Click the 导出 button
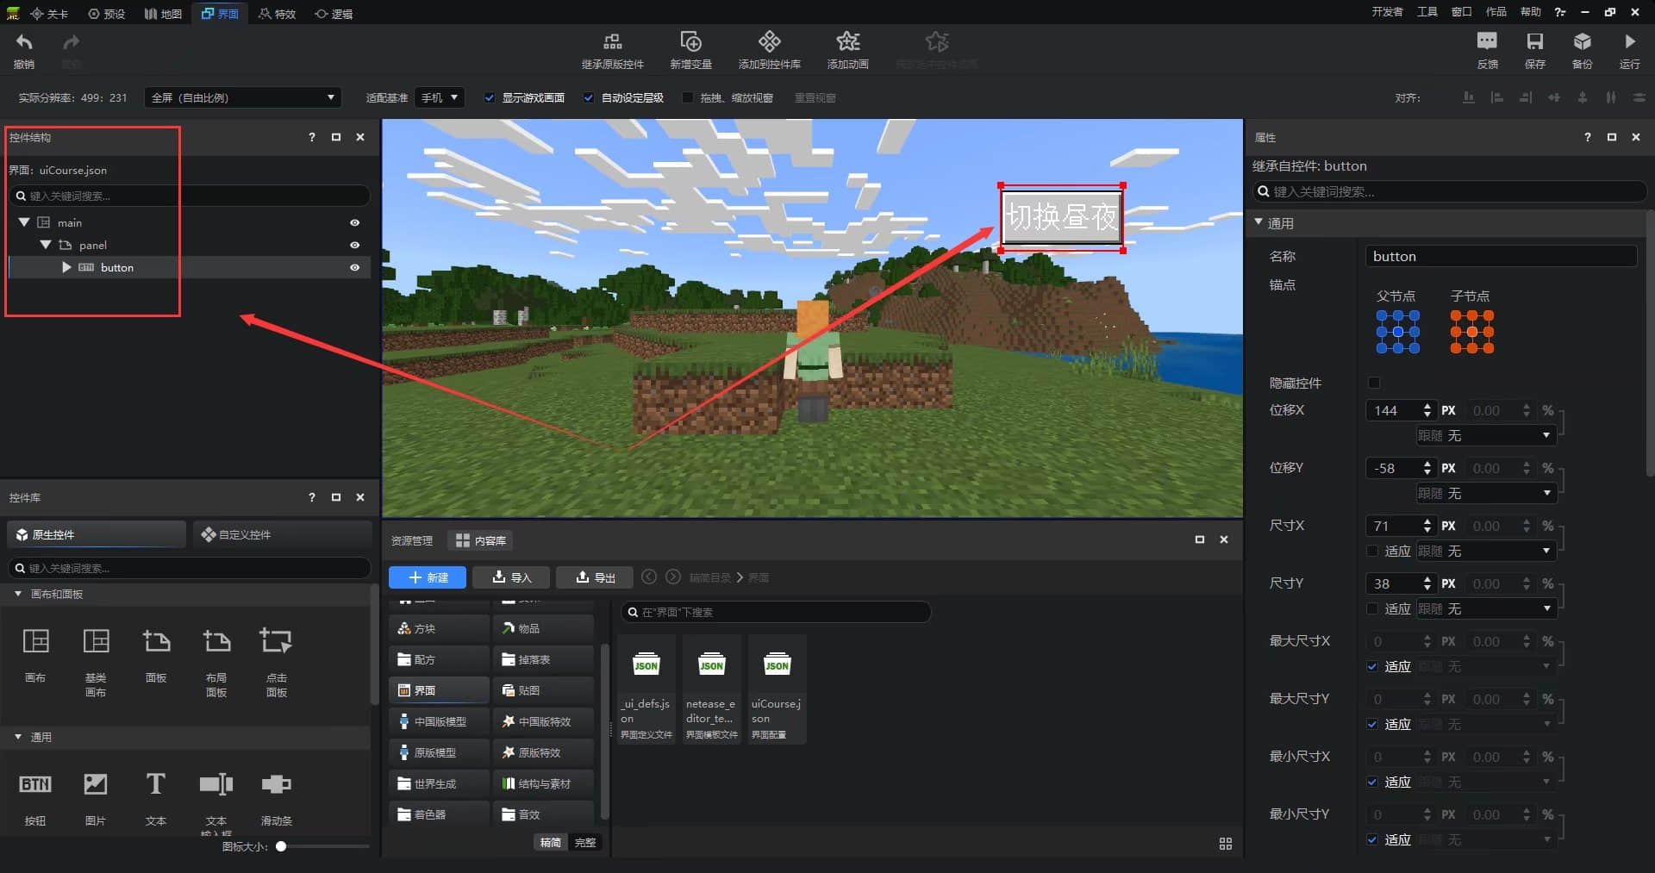Viewport: 1655px width, 873px height. pyautogui.click(x=595, y=577)
